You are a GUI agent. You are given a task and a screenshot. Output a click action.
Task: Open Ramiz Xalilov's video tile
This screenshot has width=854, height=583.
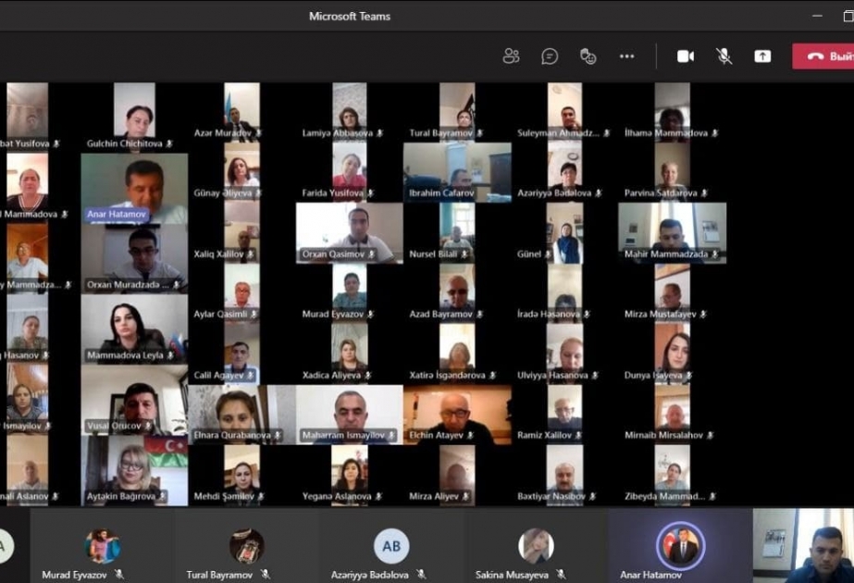(x=564, y=415)
